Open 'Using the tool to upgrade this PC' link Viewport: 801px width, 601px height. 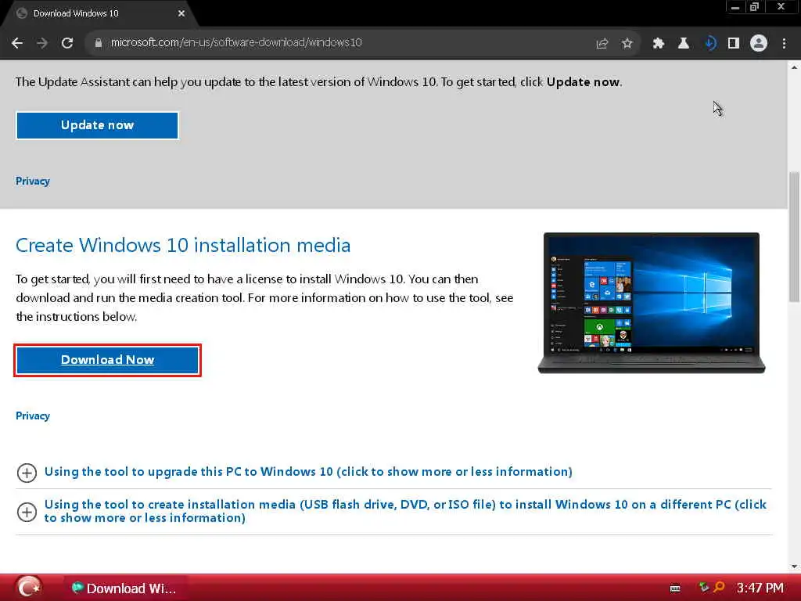308,472
